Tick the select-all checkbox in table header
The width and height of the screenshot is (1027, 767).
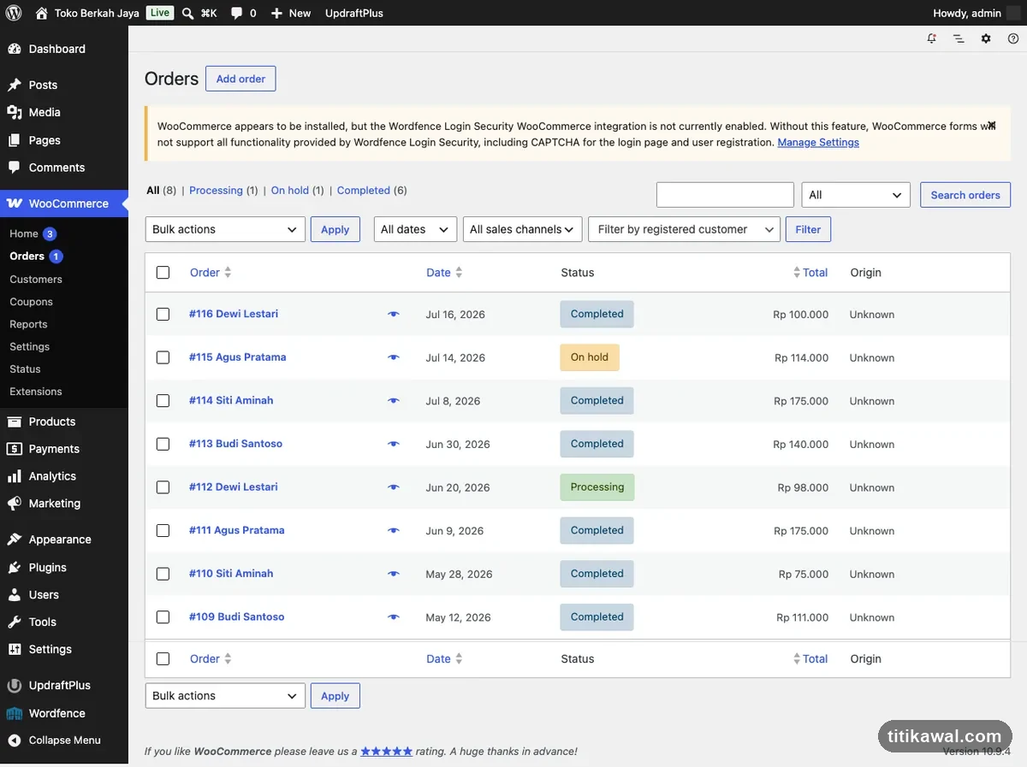click(x=163, y=273)
